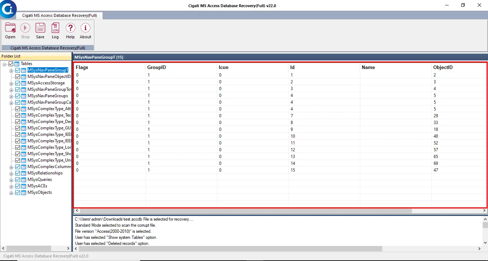Click the ObjectID cell with value 29
488x261 pixels.
(459, 116)
